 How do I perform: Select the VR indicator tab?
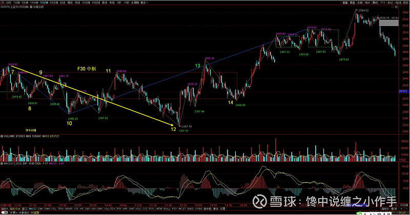pyautogui.click(x=81, y=209)
